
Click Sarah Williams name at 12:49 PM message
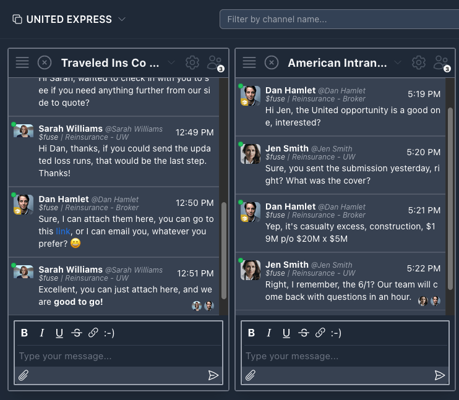coord(71,129)
